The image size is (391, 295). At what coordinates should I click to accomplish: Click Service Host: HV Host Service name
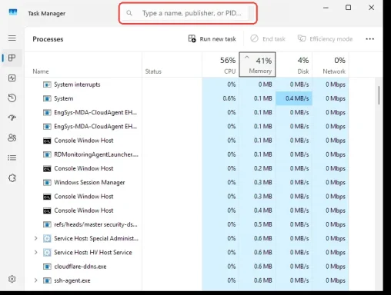click(93, 253)
